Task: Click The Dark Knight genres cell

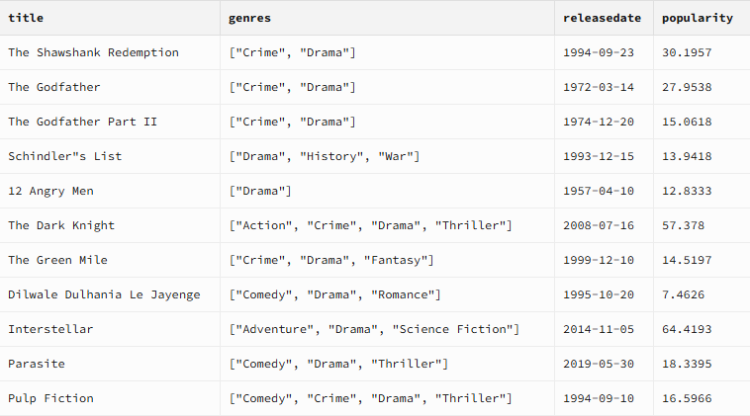Action: coord(387,225)
